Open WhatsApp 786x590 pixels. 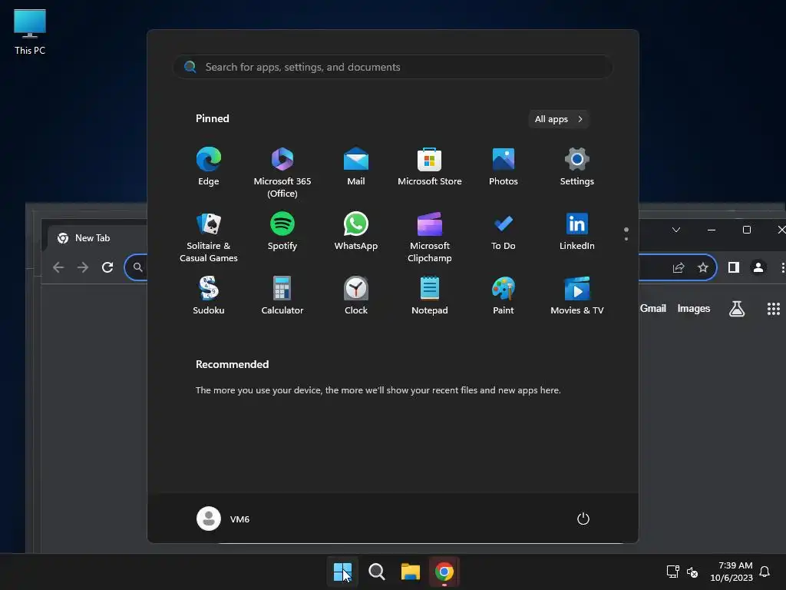(356, 231)
